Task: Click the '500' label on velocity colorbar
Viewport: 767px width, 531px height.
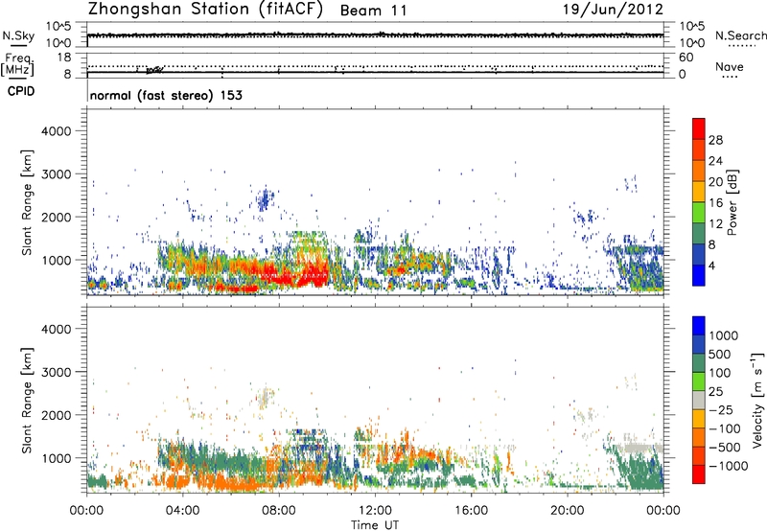Action: click(720, 354)
